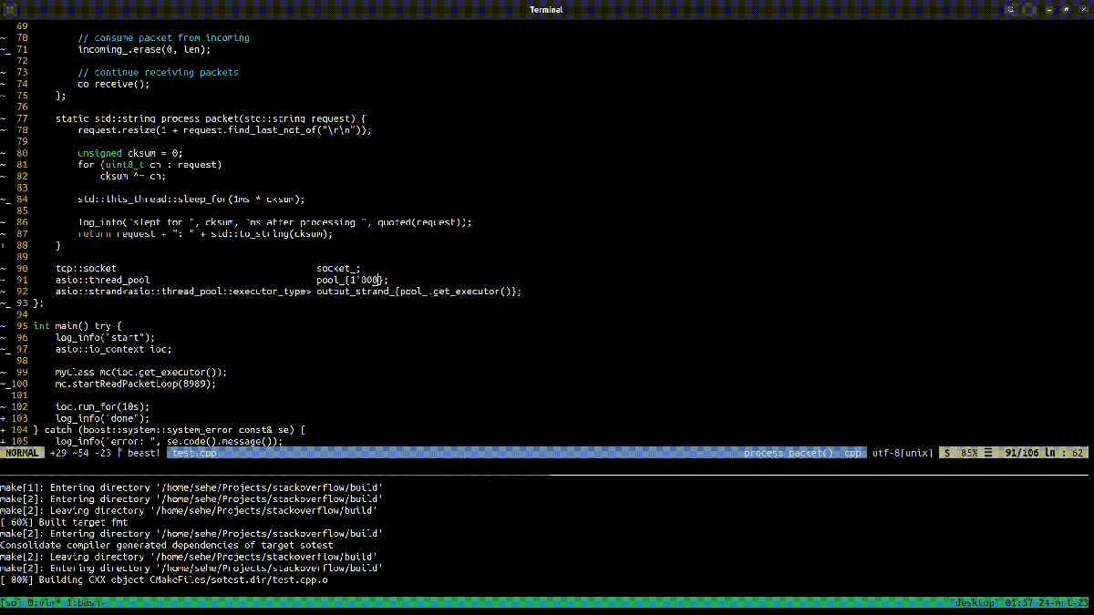This screenshot has height=615, width=1094.
Task: Click 'log_info("start");' on line 96
Action: pyautogui.click(x=105, y=338)
